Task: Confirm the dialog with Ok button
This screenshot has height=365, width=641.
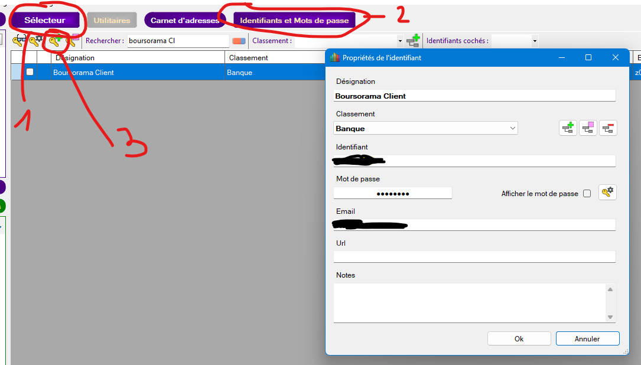Action: click(519, 338)
